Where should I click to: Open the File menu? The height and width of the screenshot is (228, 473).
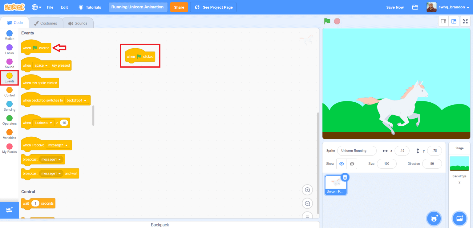point(50,7)
